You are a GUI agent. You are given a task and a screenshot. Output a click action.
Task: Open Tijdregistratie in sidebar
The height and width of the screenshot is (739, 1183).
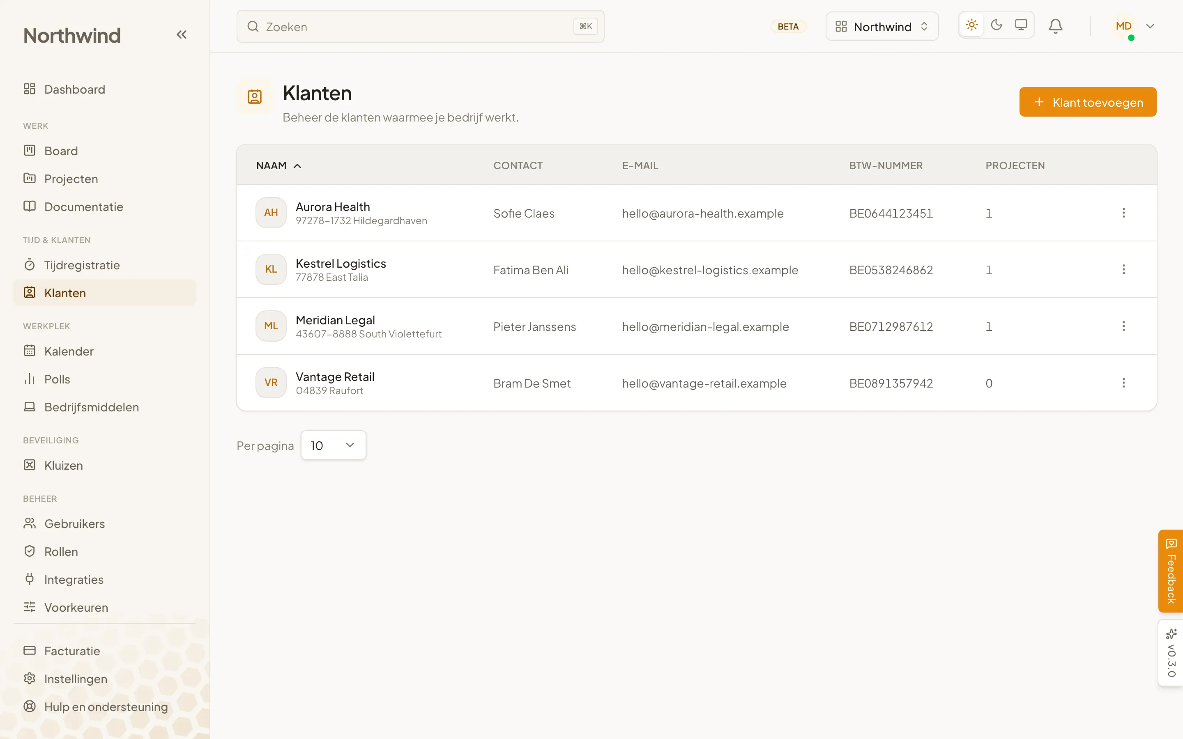pyautogui.click(x=105, y=265)
